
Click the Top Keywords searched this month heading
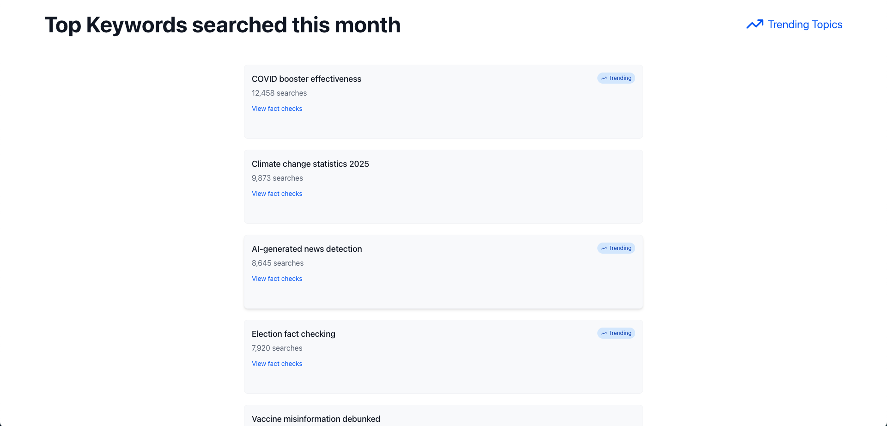coord(222,25)
